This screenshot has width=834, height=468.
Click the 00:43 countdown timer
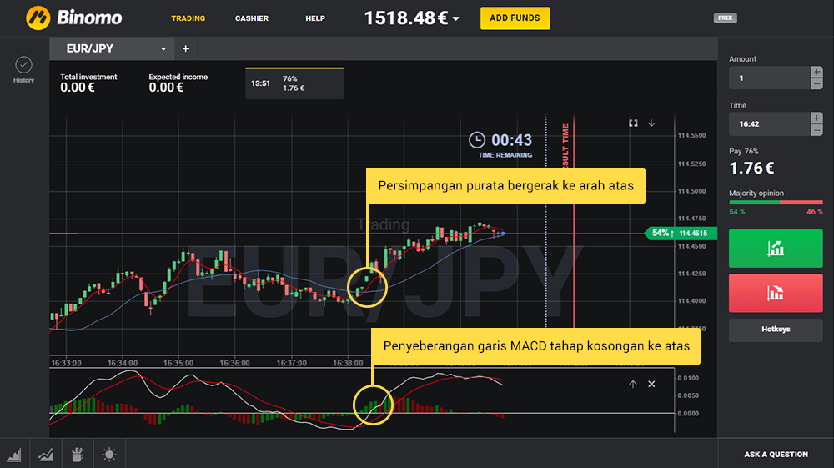click(x=511, y=140)
